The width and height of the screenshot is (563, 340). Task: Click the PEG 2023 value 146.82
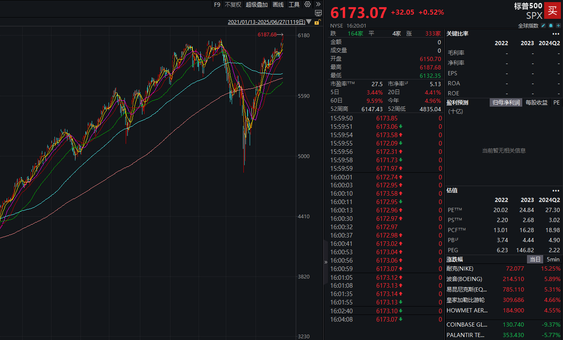click(x=524, y=250)
